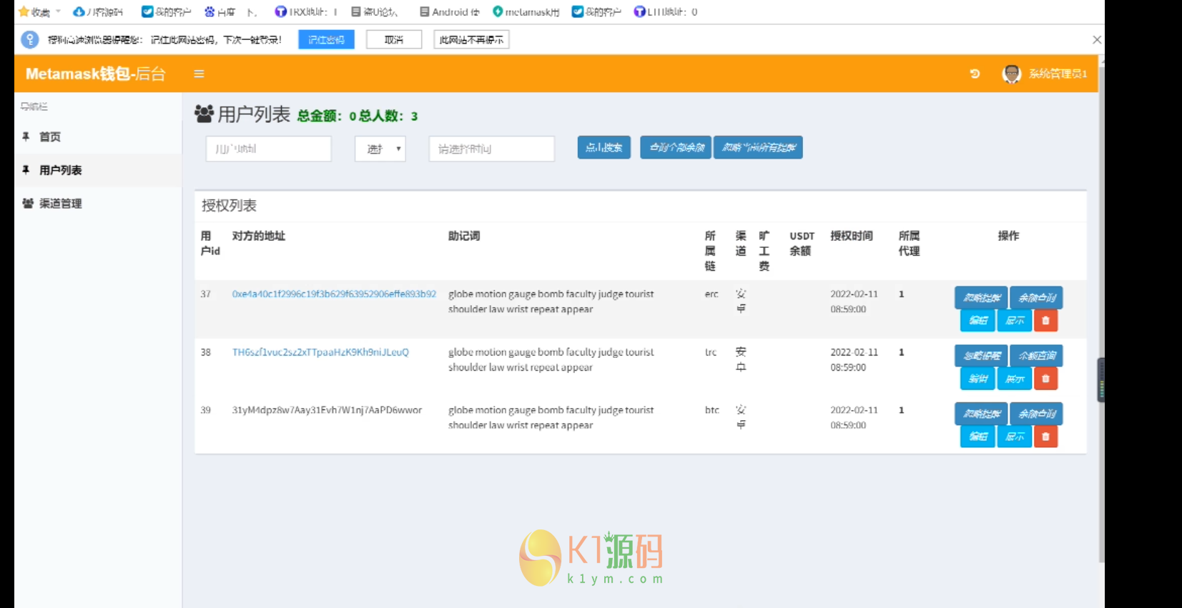Image resolution: width=1182 pixels, height=608 pixels.
Task: Click 编辑 button for user 38
Action: click(977, 379)
